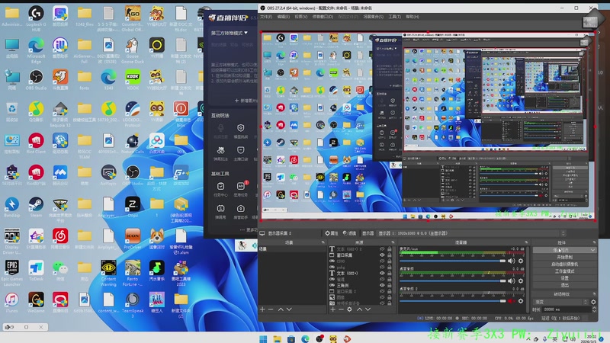This screenshot has height=343, width=610.
Task: Adjust the 20000 ms duration stepper arrows
Action: [594, 309]
